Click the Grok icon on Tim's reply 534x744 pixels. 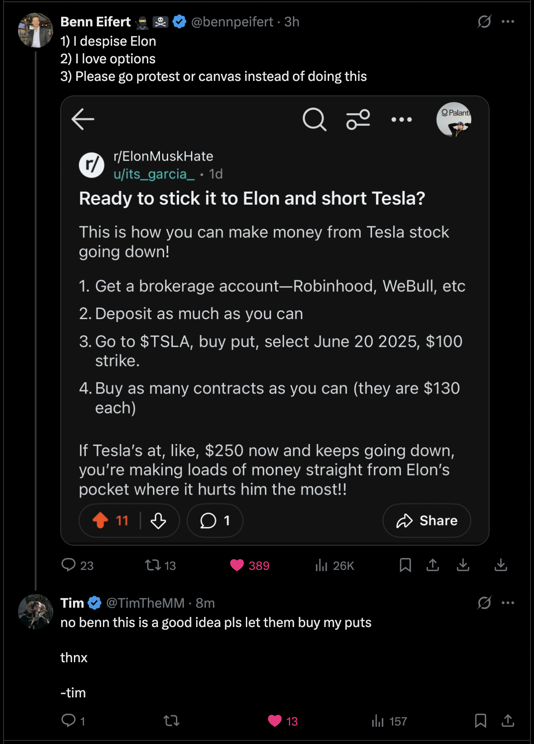click(x=484, y=603)
